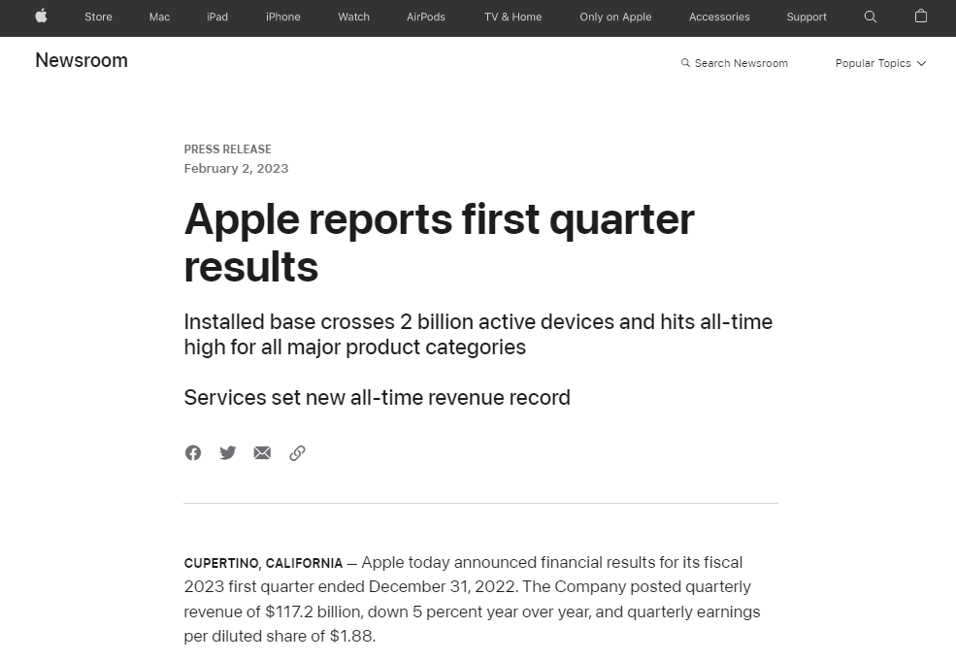
Task: Share the article on Facebook
Action: tap(193, 453)
